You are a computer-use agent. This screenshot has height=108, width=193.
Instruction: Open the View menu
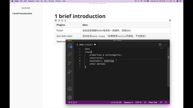[x=37, y=1]
